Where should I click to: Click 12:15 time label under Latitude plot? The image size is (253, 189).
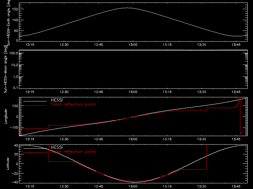click(30, 186)
